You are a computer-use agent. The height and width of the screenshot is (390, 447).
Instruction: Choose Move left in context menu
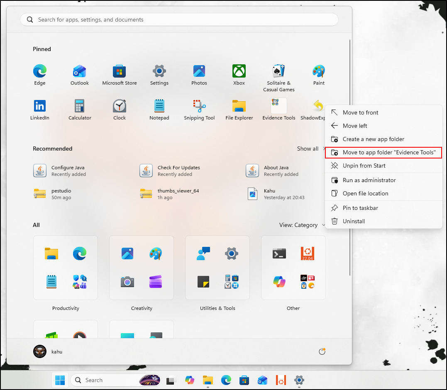(383, 126)
